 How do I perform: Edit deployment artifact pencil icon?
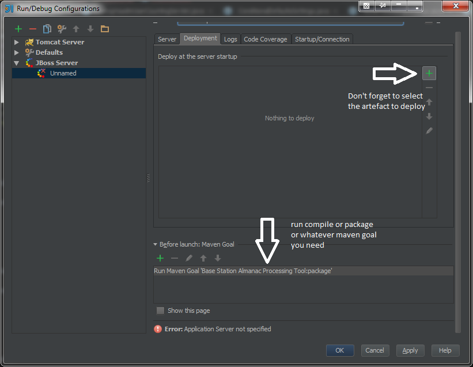click(x=429, y=131)
